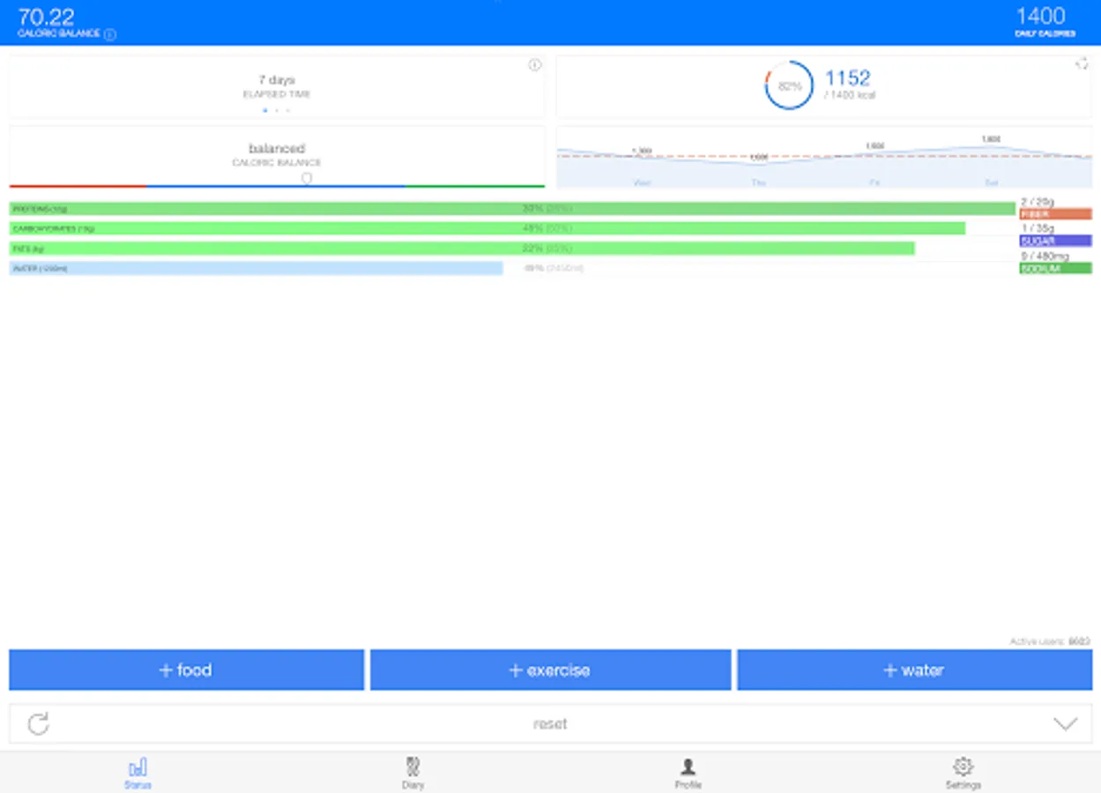Tap the 82% calorie progress ring
Viewport: 1101px width, 793px height.
789,85
